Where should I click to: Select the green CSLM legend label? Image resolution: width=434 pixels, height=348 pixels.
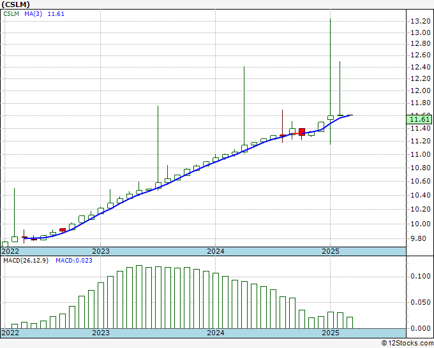[x=11, y=14]
